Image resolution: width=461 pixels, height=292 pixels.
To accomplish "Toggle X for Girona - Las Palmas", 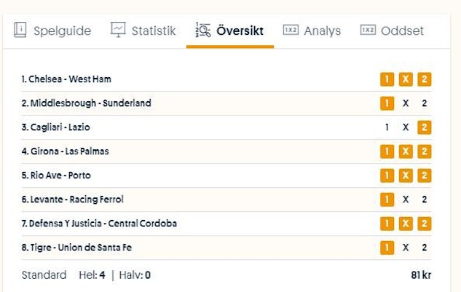I will [x=406, y=151].
